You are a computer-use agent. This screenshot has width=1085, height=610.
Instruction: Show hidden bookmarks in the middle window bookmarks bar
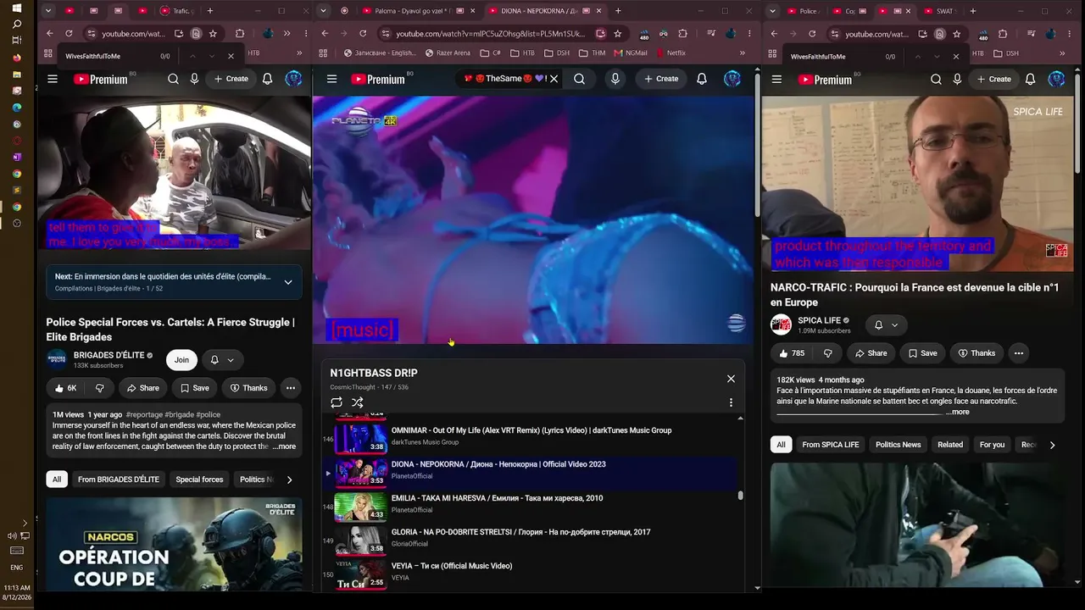click(x=743, y=53)
